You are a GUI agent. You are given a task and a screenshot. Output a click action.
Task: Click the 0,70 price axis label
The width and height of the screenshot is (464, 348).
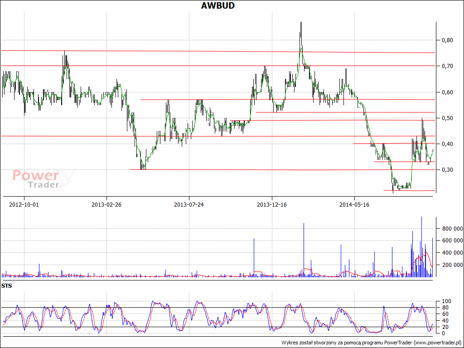tap(447, 66)
